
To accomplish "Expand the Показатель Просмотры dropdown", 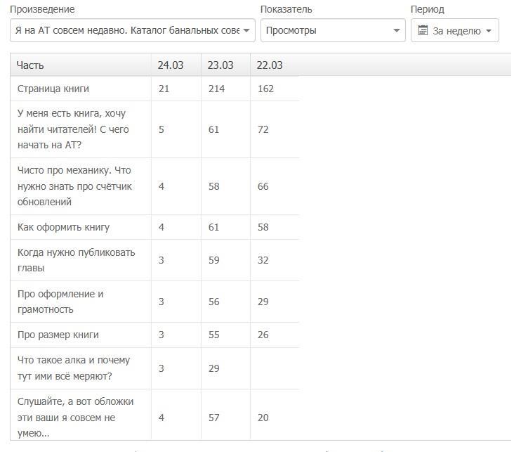I will click(x=332, y=31).
